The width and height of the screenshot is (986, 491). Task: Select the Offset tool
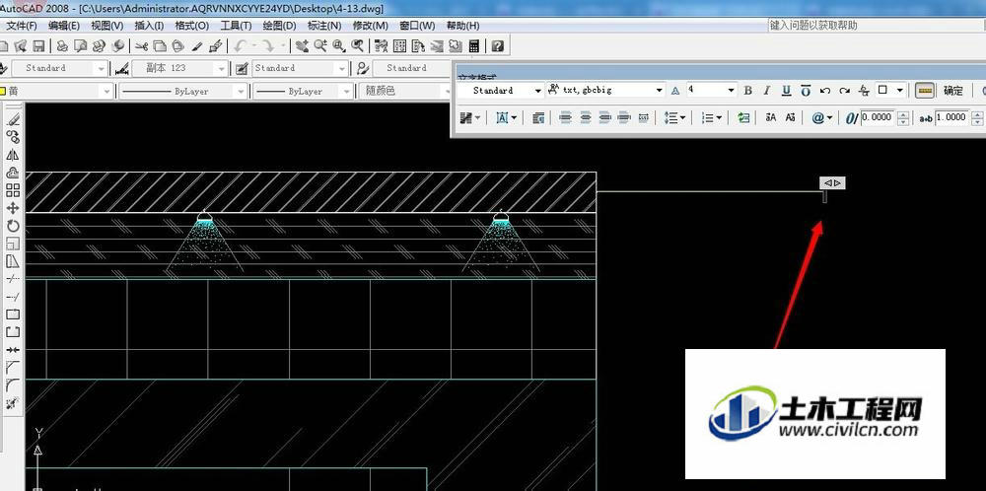13,173
